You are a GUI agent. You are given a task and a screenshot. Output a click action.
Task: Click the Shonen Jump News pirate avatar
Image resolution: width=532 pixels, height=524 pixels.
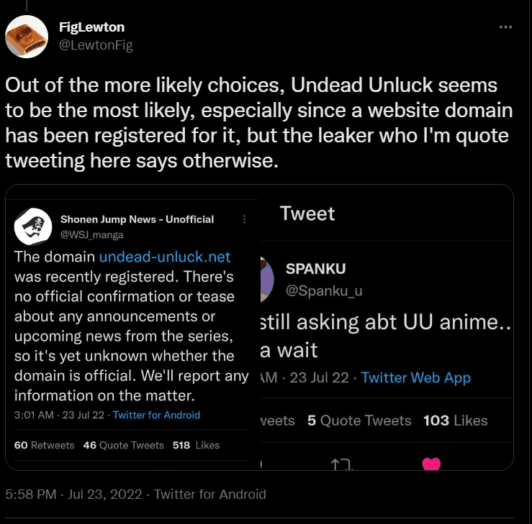pos(33,226)
